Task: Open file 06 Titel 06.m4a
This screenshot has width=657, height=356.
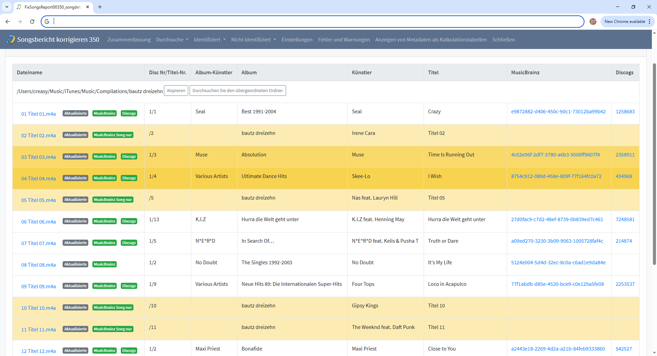Action: point(38,222)
